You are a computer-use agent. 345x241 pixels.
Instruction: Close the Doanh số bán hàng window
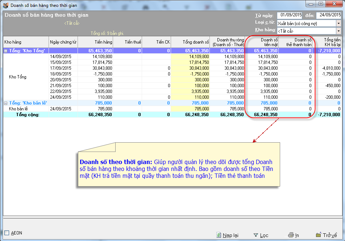tap(333, 4)
